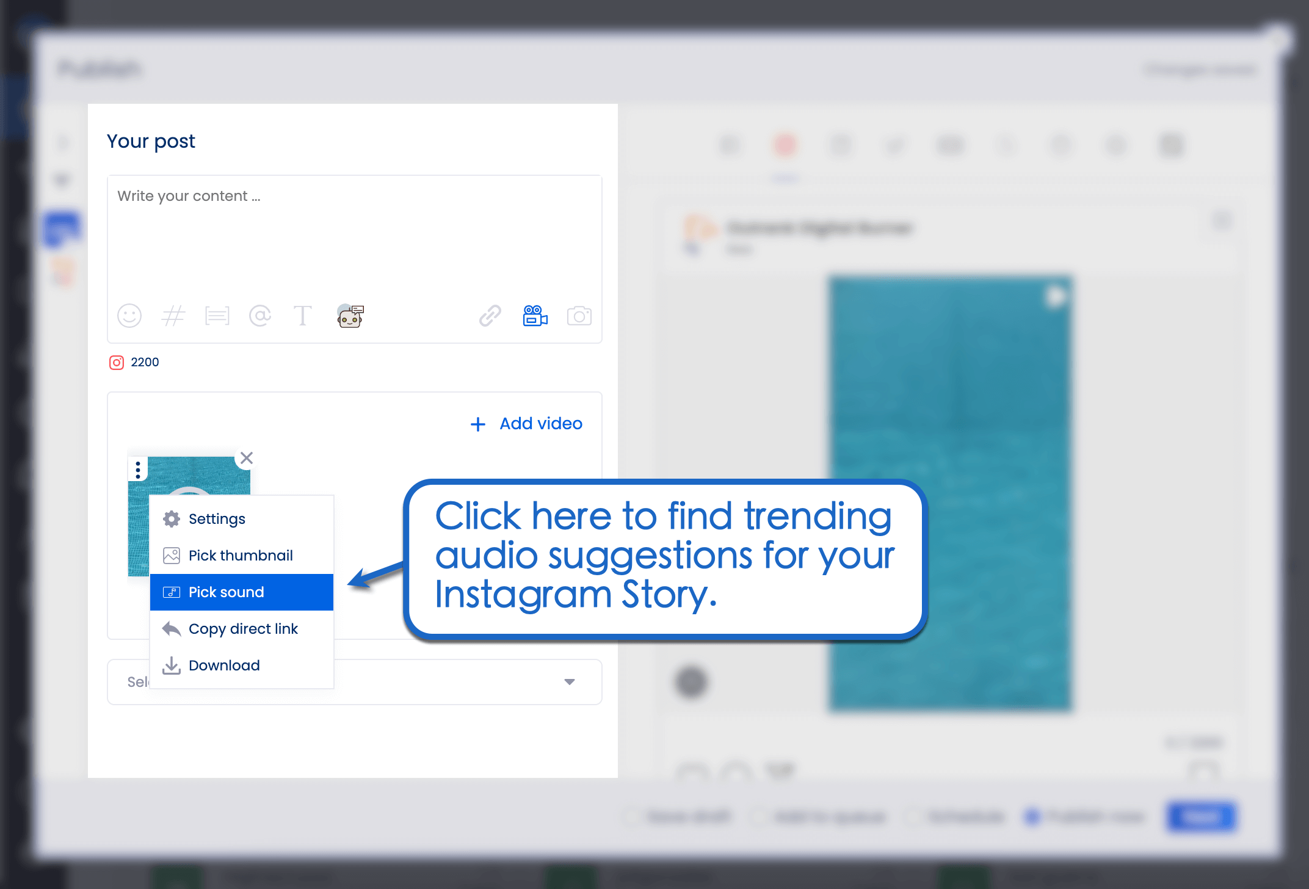Expand the Select dropdown below the media area
The height and width of the screenshot is (889, 1309).
click(x=569, y=681)
